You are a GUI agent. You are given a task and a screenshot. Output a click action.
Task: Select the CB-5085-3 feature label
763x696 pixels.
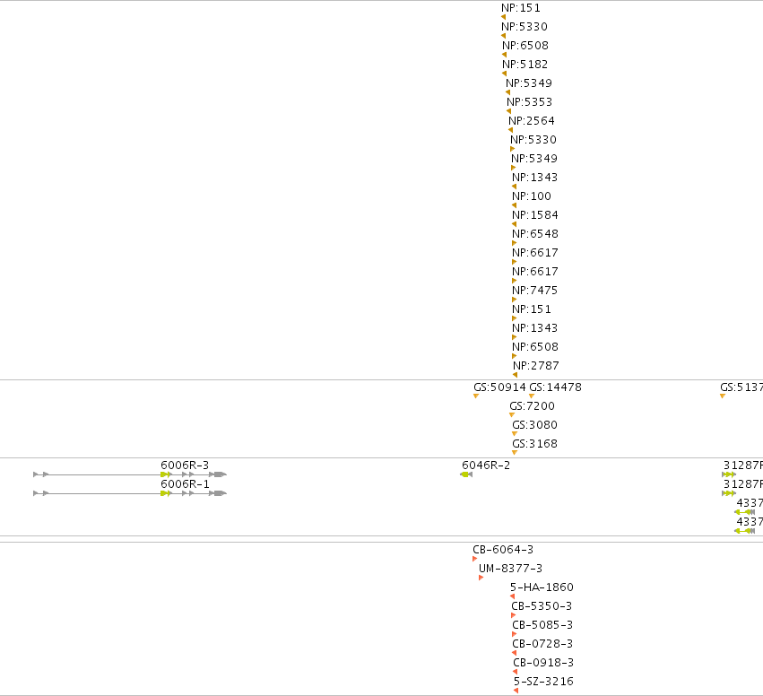coord(542,625)
